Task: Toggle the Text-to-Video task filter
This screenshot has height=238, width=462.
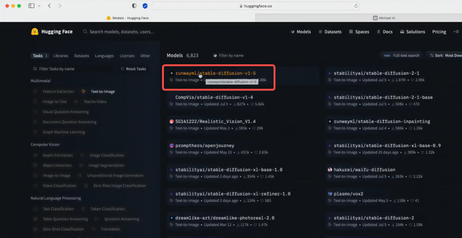Action: [x=90, y=102]
